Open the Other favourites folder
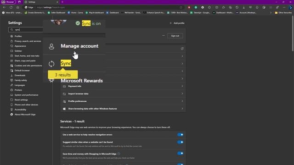The width and height of the screenshot is (294, 165). [283, 13]
